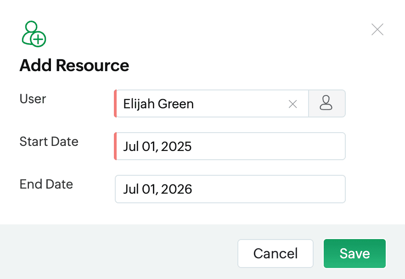Click the User field label
Viewport: 405px width, 279px height.
pyautogui.click(x=33, y=99)
